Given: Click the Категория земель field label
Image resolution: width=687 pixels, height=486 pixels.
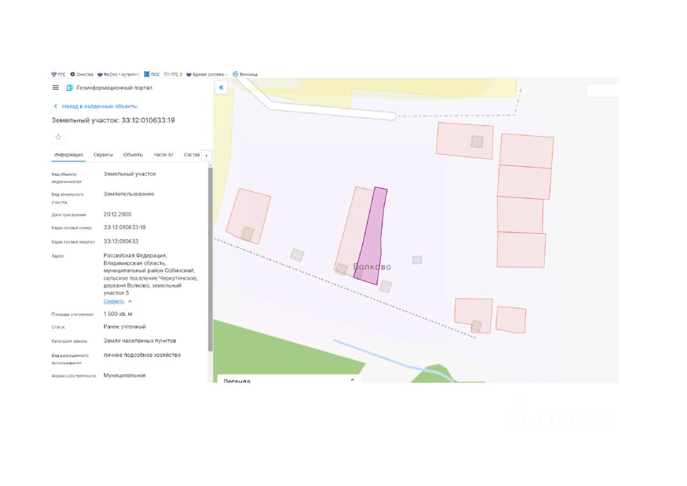Looking at the screenshot, I should (x=69, y=341).
